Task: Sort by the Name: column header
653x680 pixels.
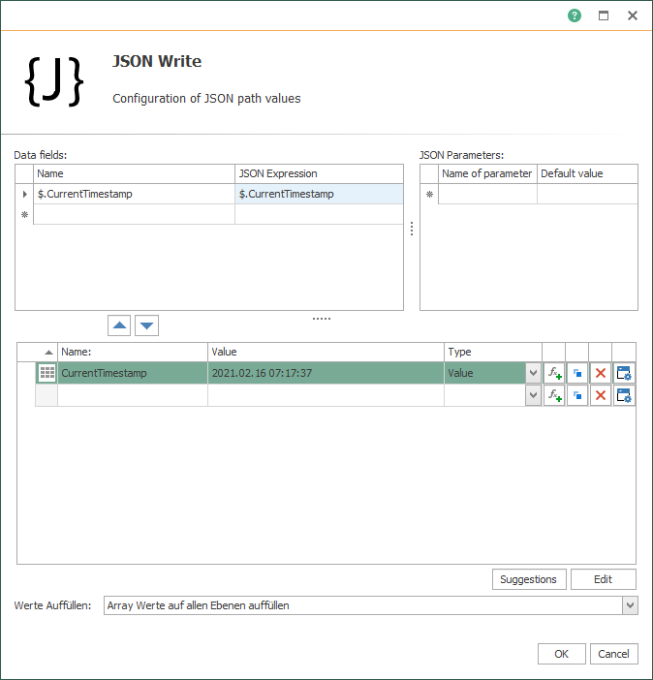Action: pyautogui.click(x=133, y=352)
